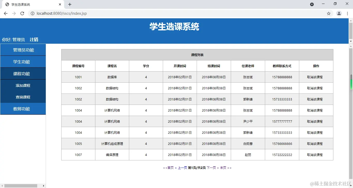Screen dimensions: 353x188
Task: Select 查询课程 under 课程功能
Action: tap(23, 97)
